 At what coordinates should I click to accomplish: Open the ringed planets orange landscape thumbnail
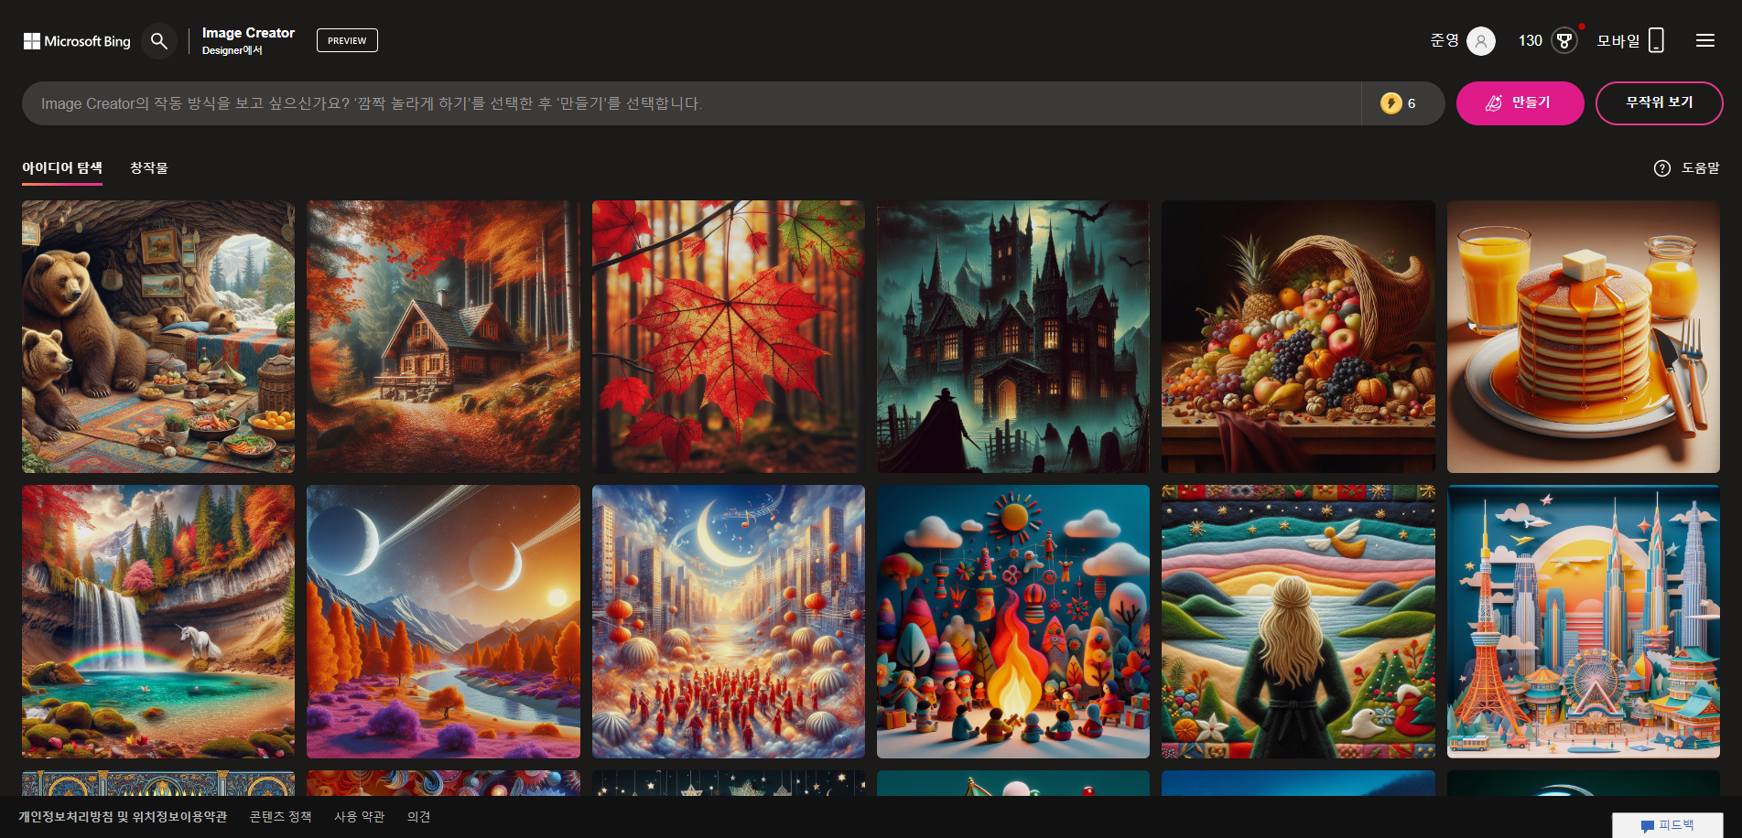443,621
